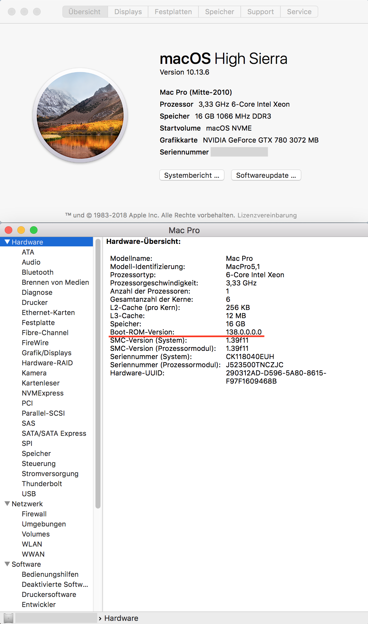The width and height of the screenshot is (368, 624).
Task: Select Diagnose in the sidebar
Action: [37, 292]
